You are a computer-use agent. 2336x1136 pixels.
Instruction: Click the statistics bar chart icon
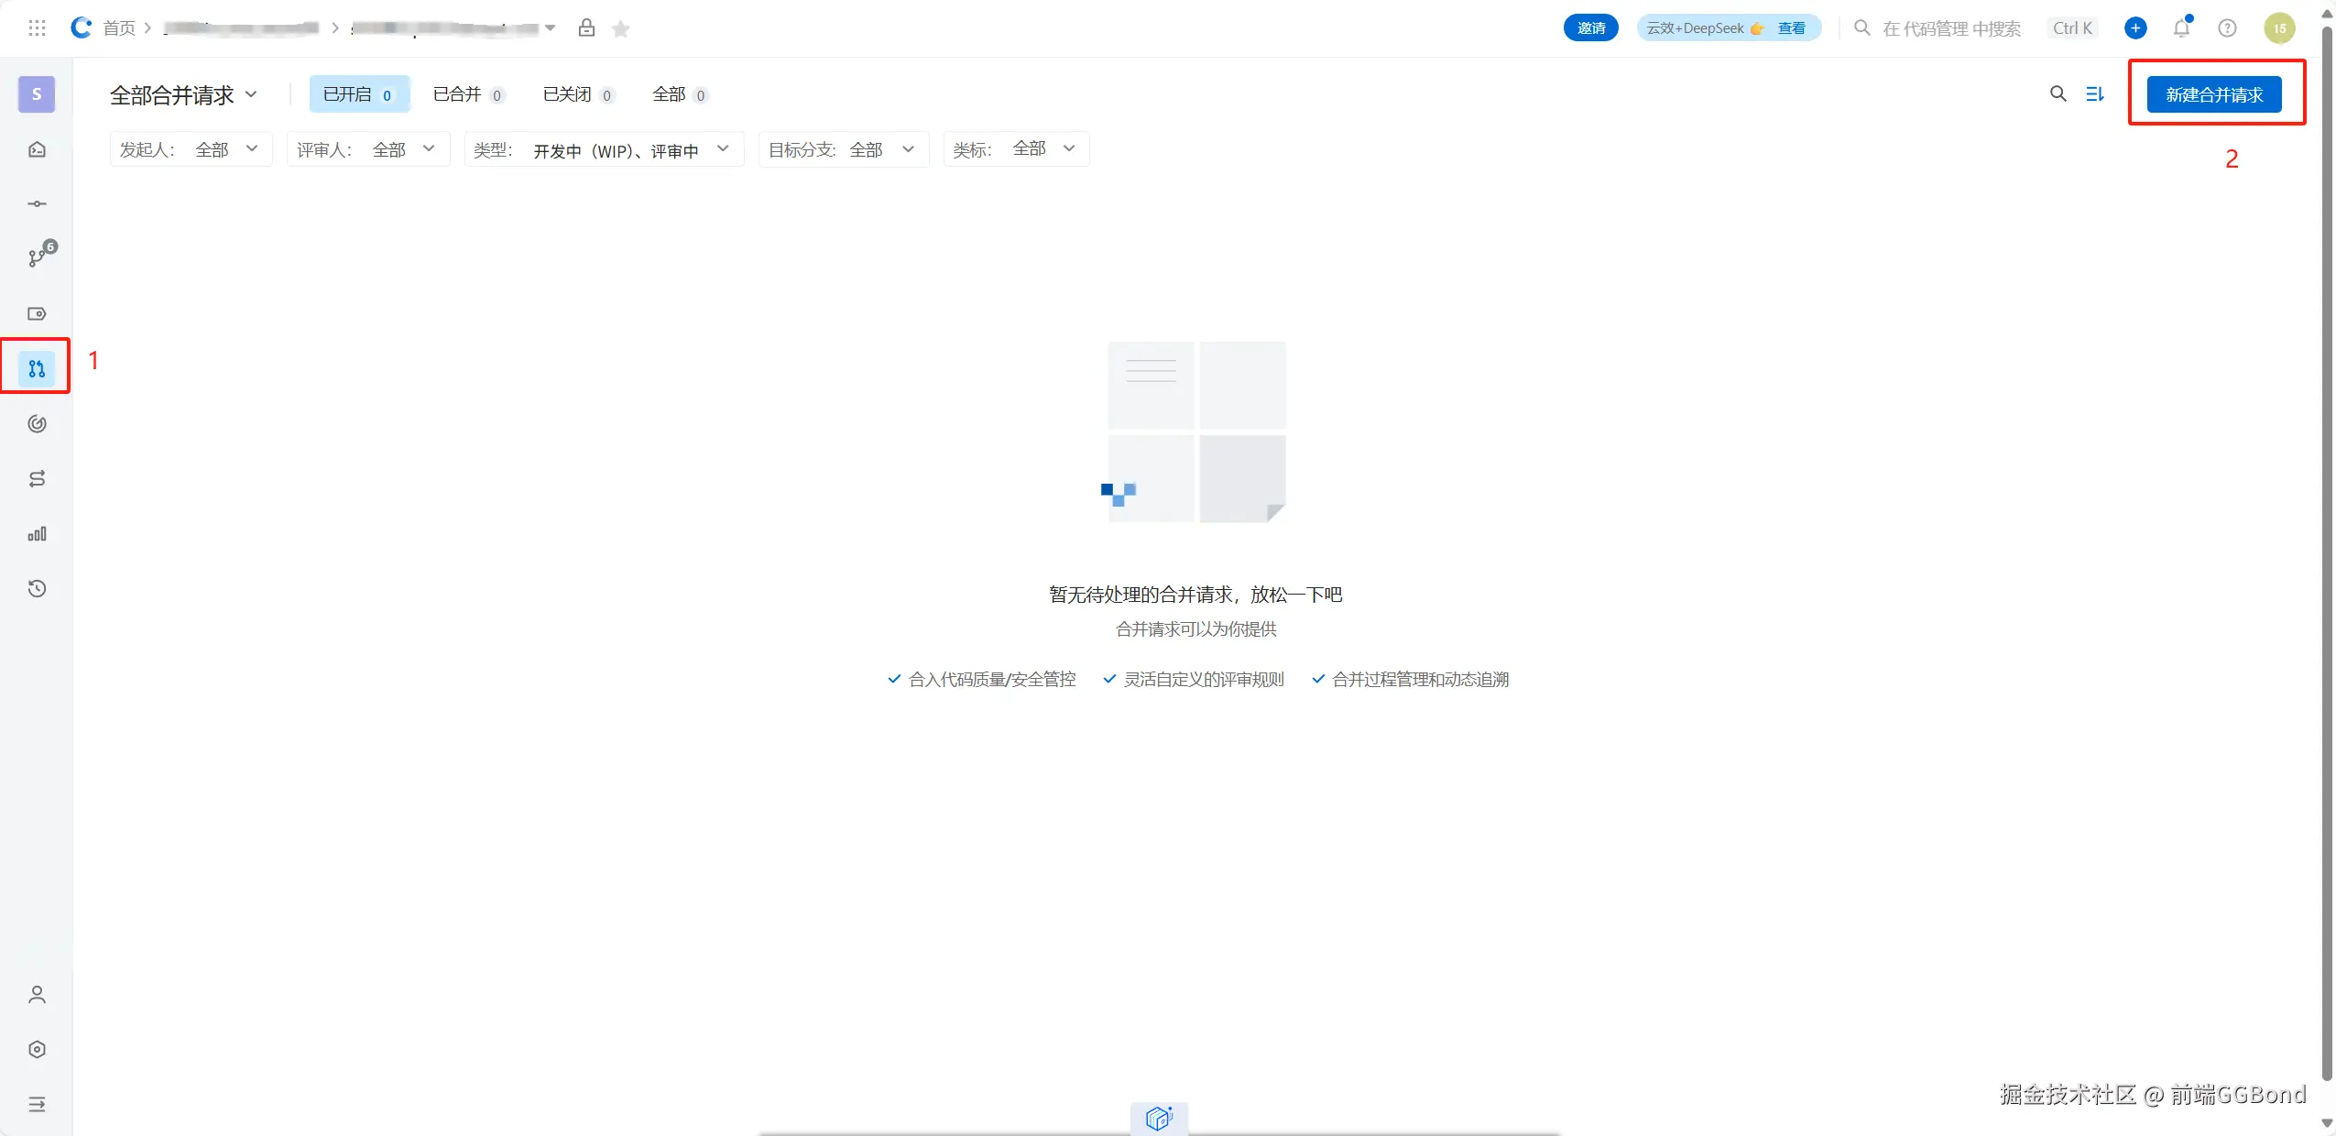click(37, 533)
